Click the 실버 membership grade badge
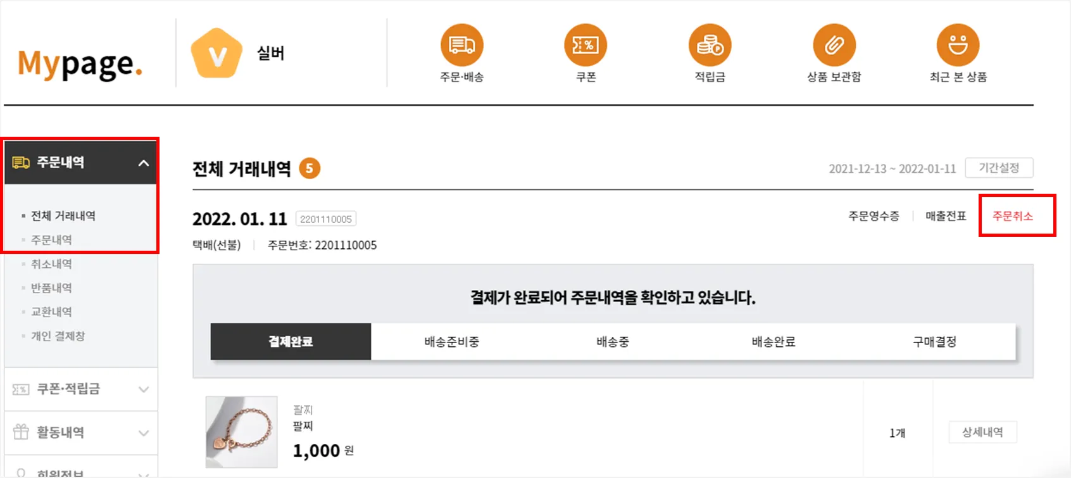The width and height of the screenshot is (1071, 478). pos(217,54)
